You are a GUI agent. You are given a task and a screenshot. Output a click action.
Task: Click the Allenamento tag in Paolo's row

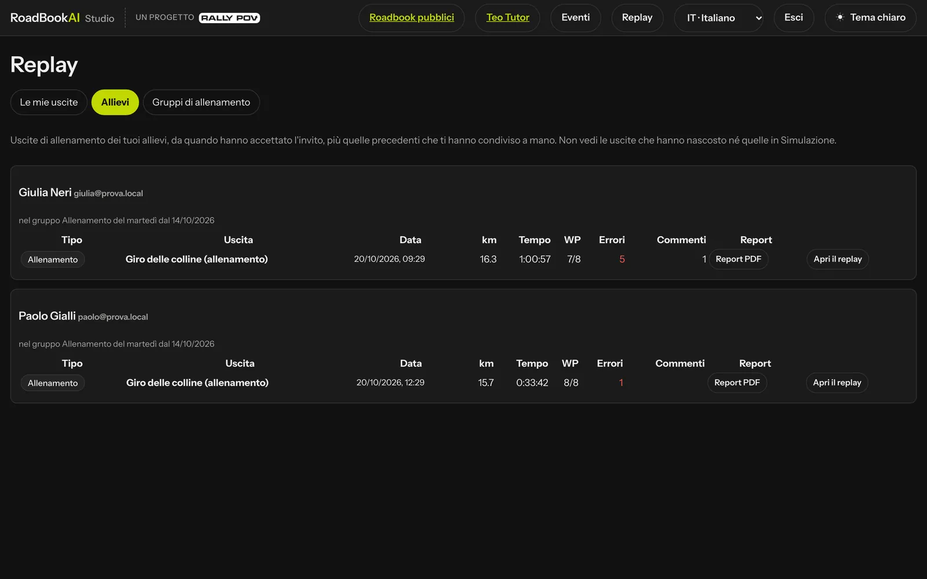53,383
